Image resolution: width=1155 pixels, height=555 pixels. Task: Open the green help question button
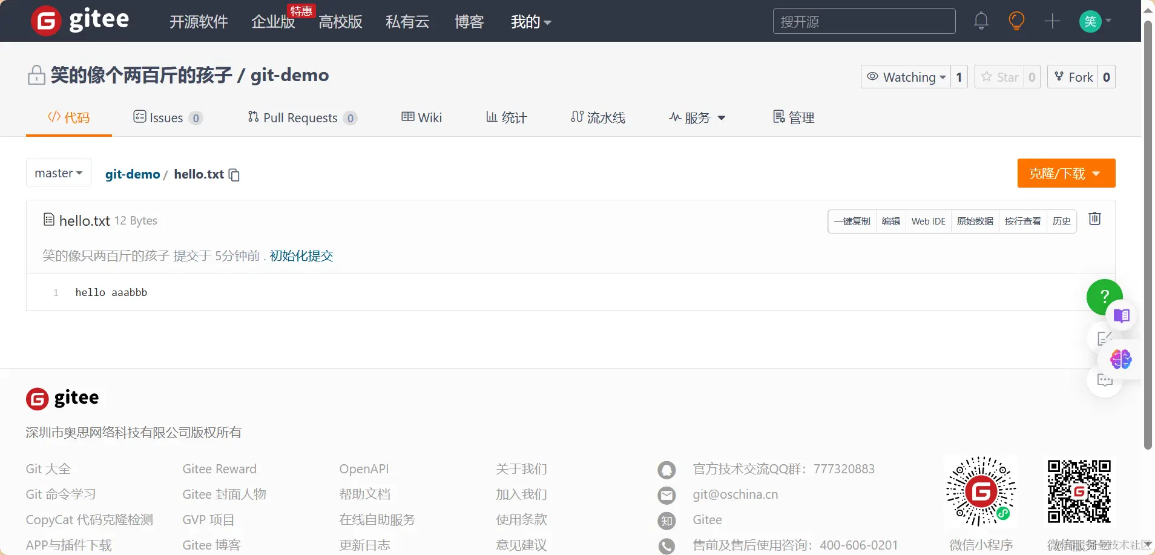tap(1104, 297)
